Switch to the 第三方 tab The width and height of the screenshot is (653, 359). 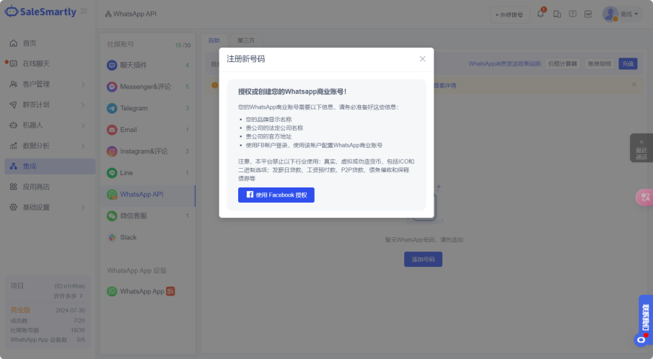[x=246, y=40]
